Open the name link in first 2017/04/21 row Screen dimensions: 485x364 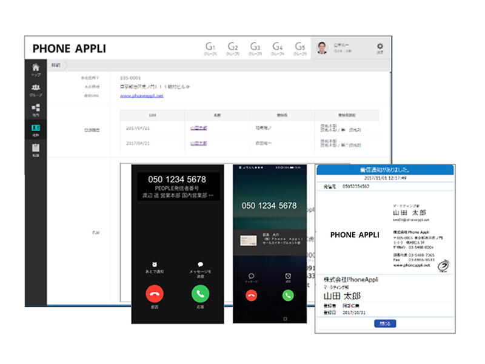point(199,128)
